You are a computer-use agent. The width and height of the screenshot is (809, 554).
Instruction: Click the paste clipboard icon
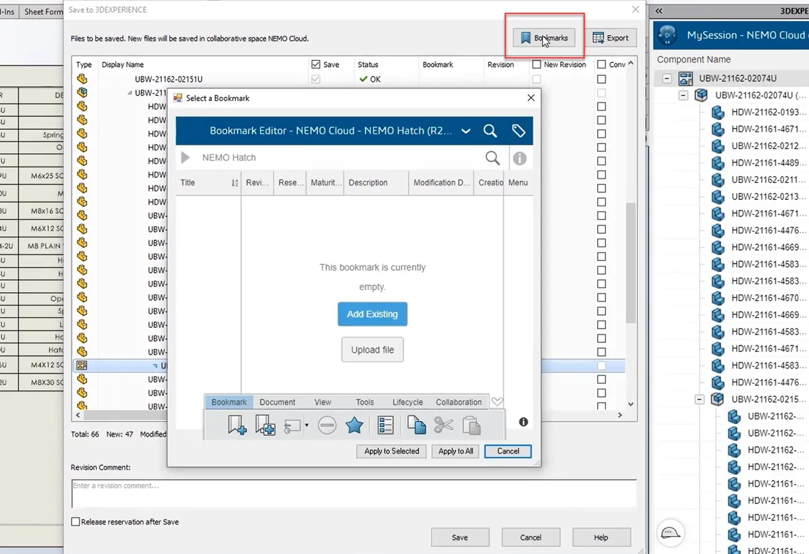point(471,426)
